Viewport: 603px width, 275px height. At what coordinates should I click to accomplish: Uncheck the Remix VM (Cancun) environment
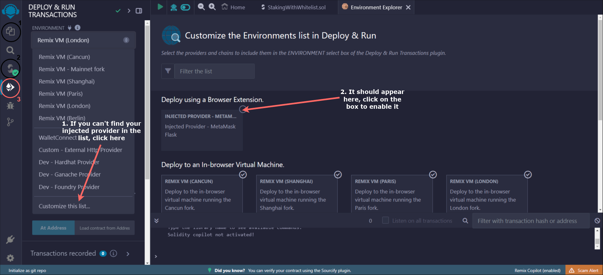pyautogui.click(x=243, y=175)
